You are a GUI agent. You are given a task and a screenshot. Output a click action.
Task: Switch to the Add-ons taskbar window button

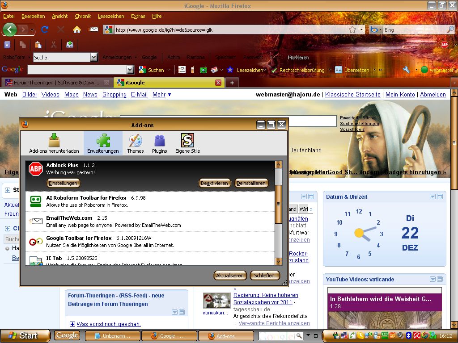226,336
